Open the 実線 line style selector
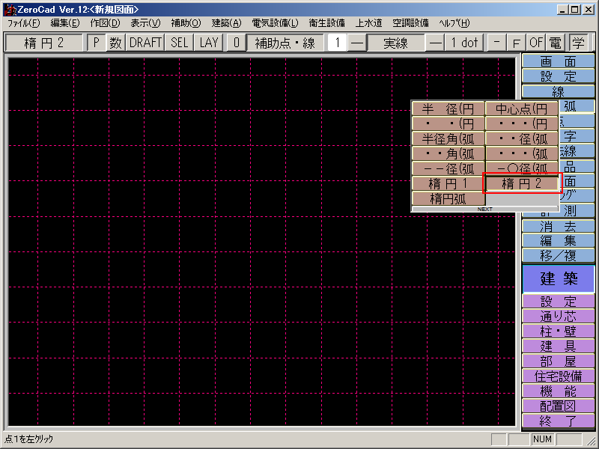599x449 pixels. [x=396, y=43]
